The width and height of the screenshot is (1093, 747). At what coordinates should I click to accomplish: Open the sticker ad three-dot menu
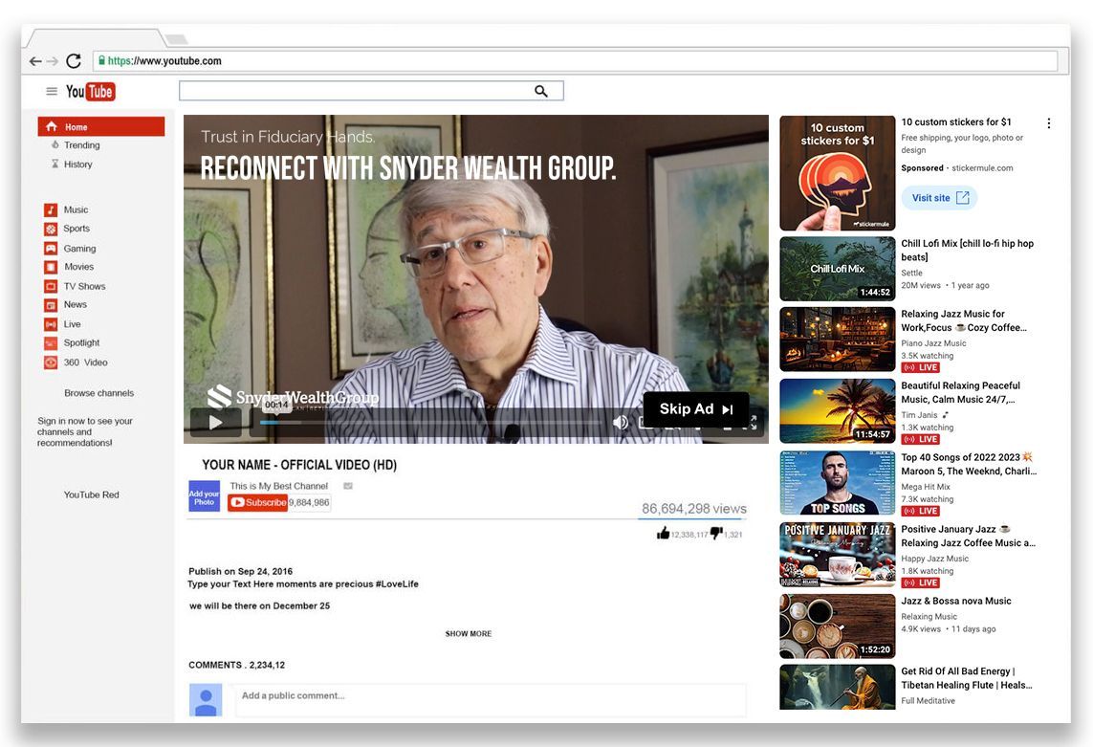coord(1049,123)
